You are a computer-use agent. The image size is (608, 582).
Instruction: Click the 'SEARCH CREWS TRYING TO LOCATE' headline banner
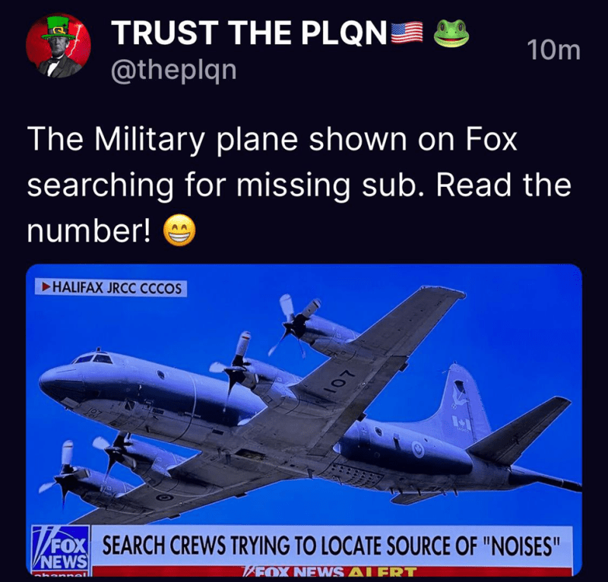click(x=331, y=546)
